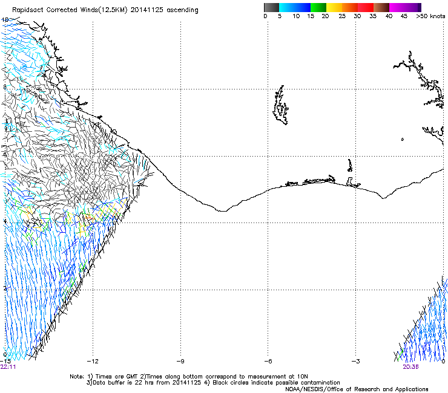448x393 pixels.
Task: Click the NOAA/NESDIS Office of Research credit
Action: click(357, 389)
